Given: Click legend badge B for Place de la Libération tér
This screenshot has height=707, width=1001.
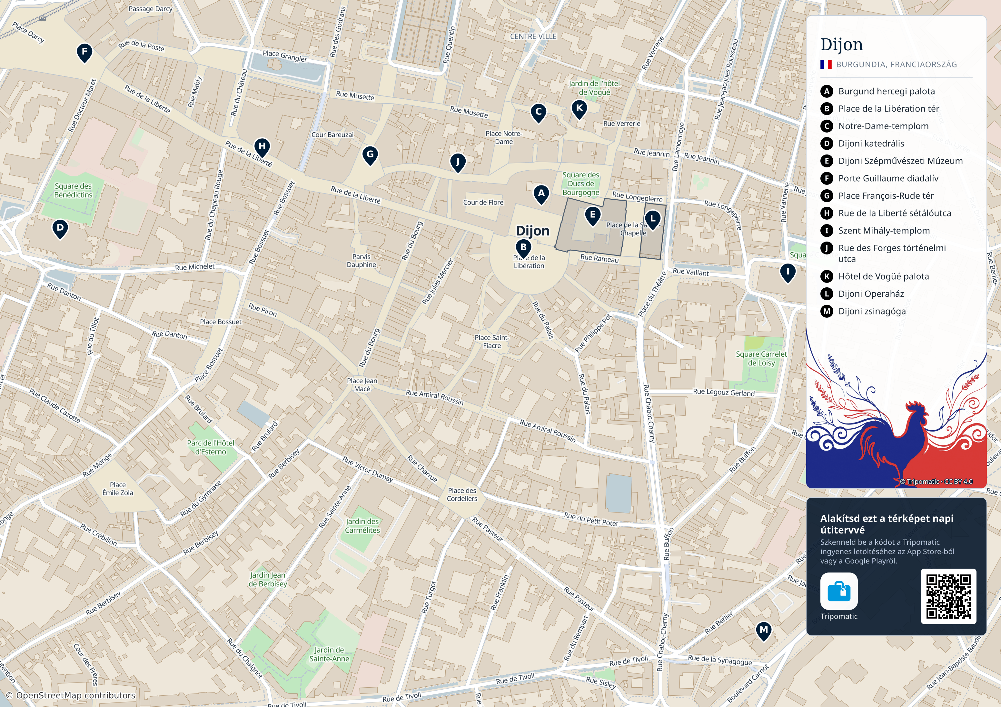Looking at the screenshot, I should click(827, 109).
